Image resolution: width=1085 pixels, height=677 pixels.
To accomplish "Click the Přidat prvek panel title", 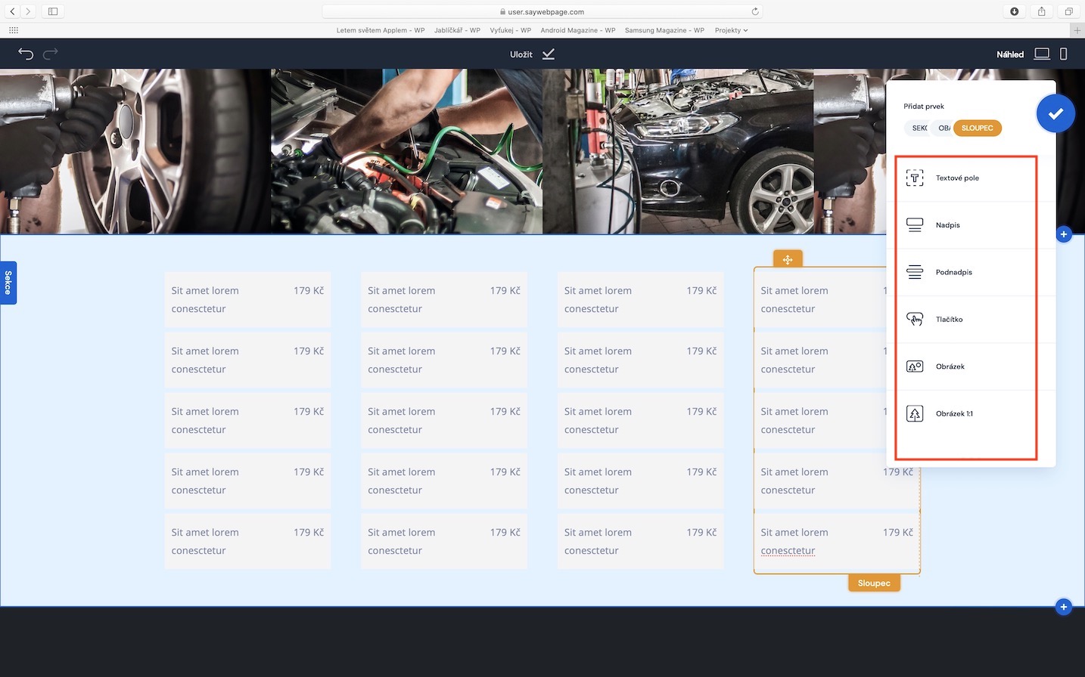I will [924, 107].
